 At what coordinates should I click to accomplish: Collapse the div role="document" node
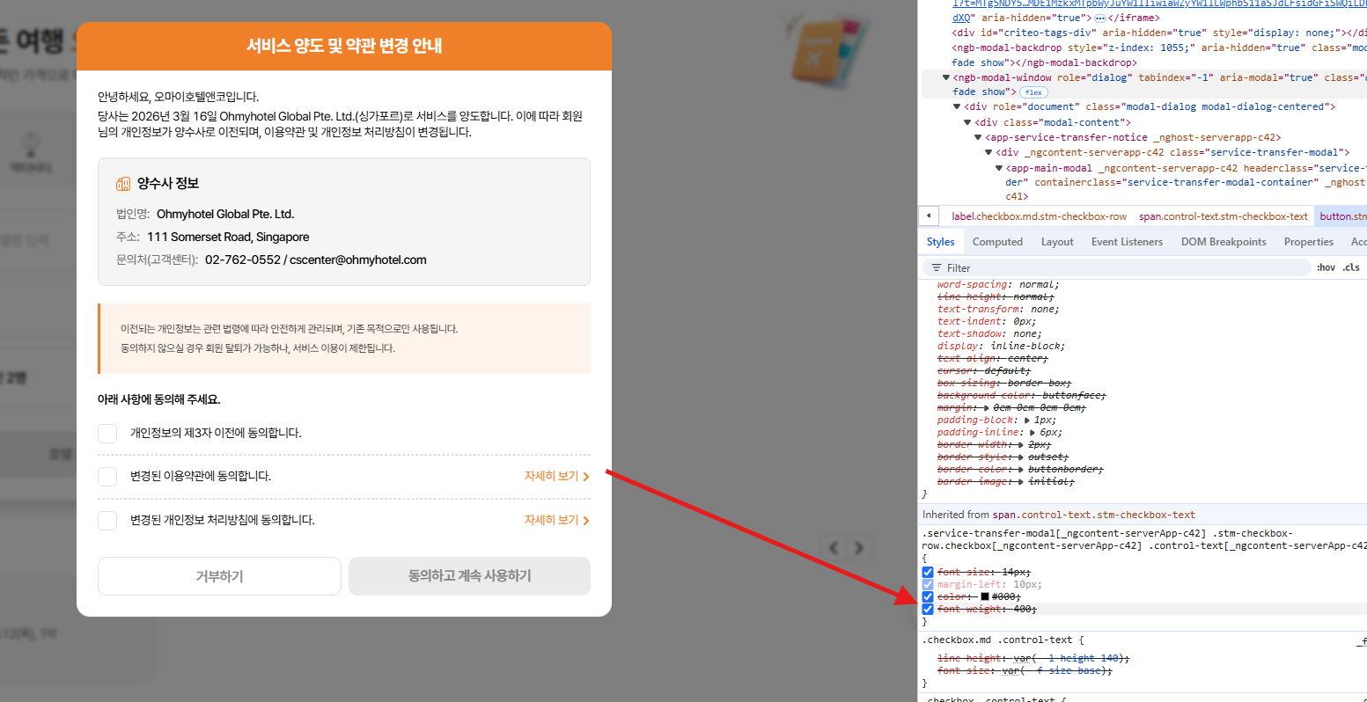click(x=957, y=107)
